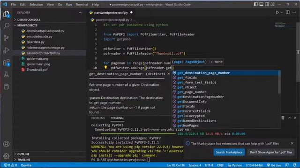Image resolution: width=300 pixels, height=168 pixels.
Task: Toggle Secondary Side Bar layout icon
Action: (267, 4)
